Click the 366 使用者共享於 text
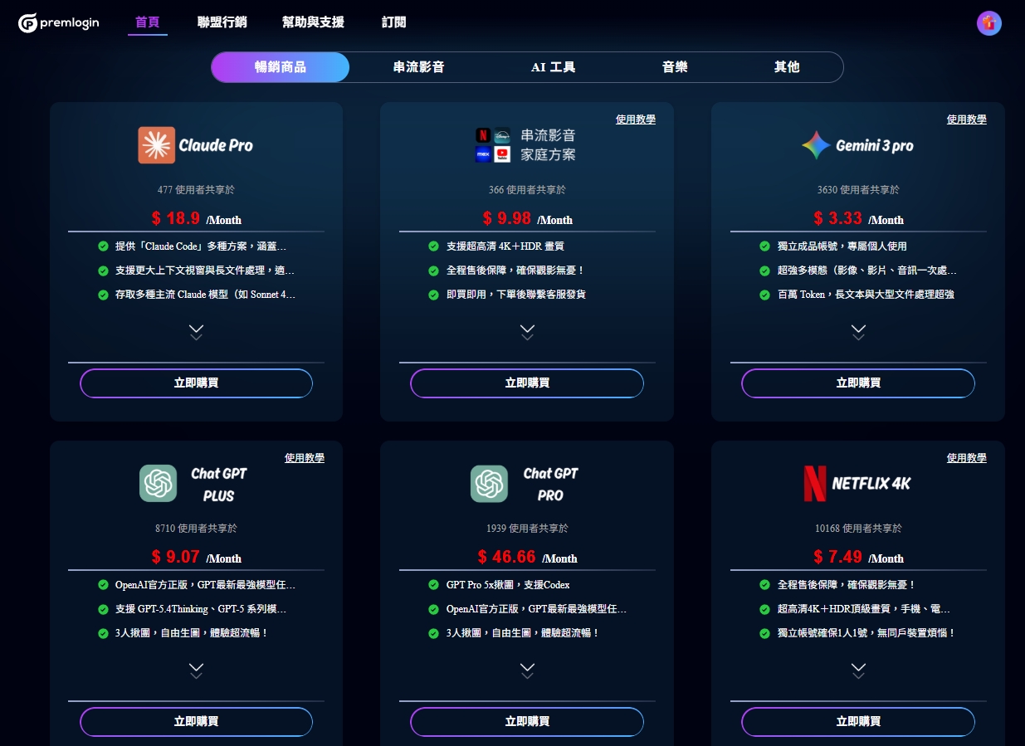 pyautogui.click(x=527, y=190)
